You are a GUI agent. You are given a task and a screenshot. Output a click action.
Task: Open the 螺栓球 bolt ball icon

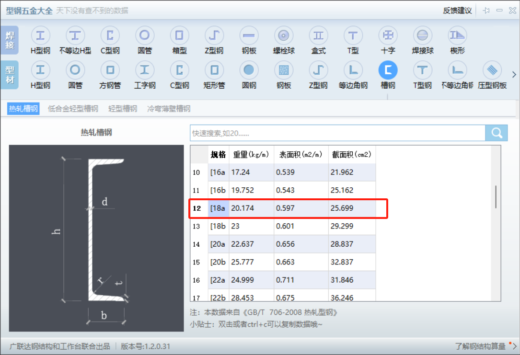(284, 35)
